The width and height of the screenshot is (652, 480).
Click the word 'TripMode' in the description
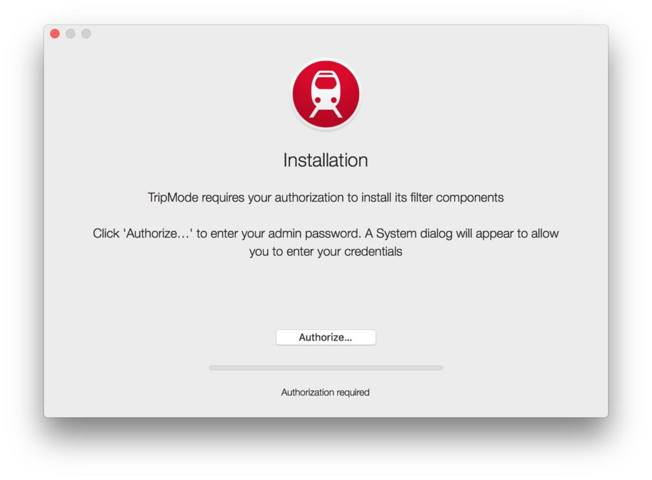[x=173, y=198]
